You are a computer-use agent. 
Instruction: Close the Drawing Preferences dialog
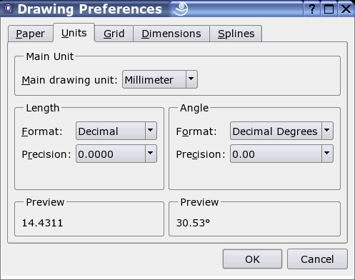346,9
